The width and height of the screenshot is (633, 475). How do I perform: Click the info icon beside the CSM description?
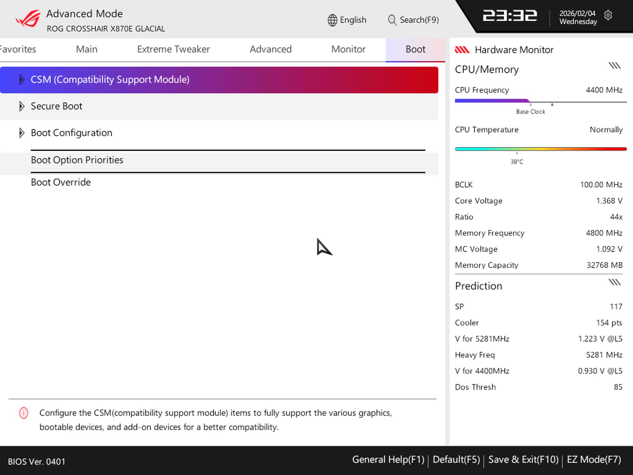point(23,413)
